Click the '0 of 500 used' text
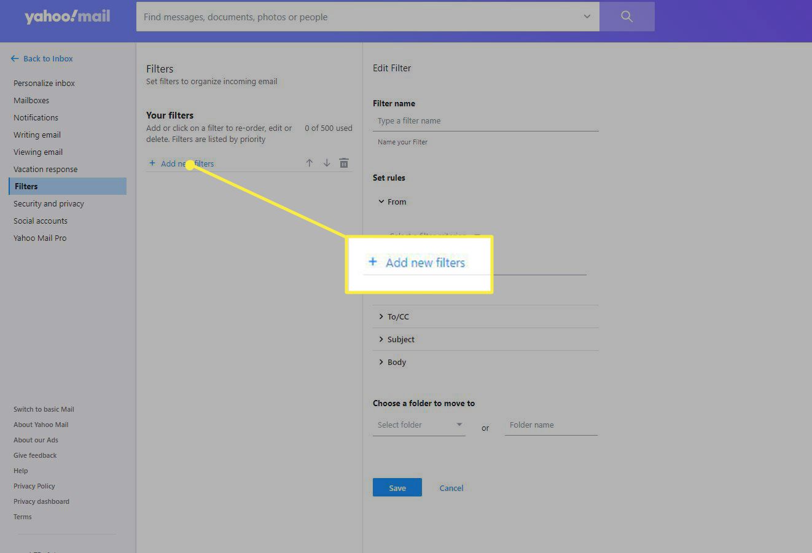The width and height of the screenshot is (812, 553). pos(329,128)
